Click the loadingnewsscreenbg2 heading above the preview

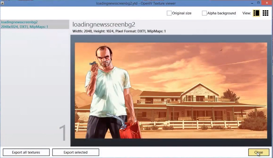(x=104, y=25)
